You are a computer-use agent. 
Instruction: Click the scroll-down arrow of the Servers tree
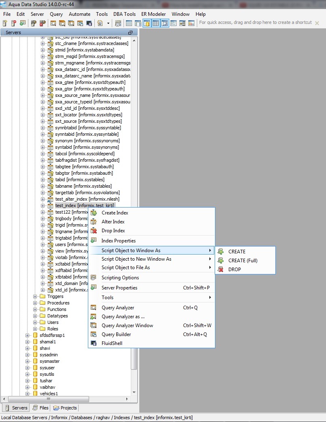pyautogui.click(x=134, y=392)
